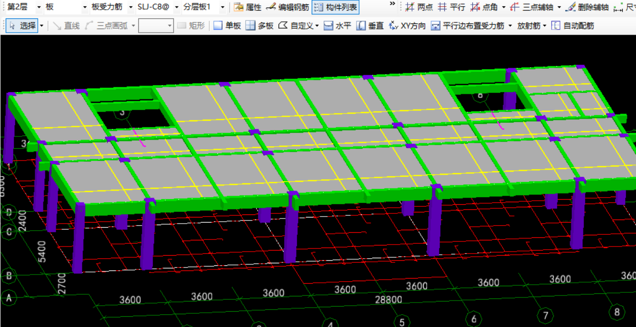Screen dimensions: 636x327
Task: Select the XY方向 direction tool
Action: [407, 25]
